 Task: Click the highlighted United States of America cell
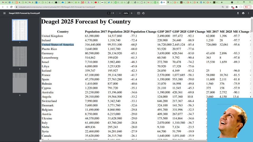click(58, 45)
